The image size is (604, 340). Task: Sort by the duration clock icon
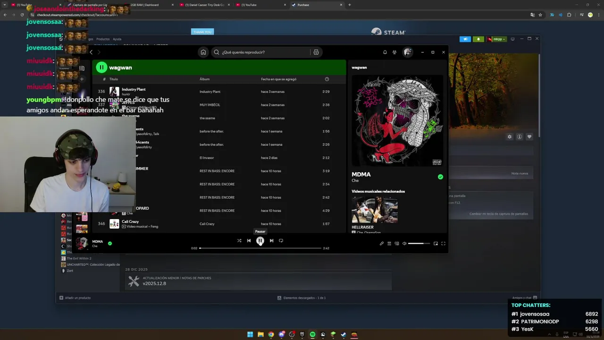327,79
